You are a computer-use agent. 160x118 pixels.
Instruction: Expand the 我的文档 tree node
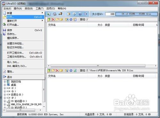5,82
